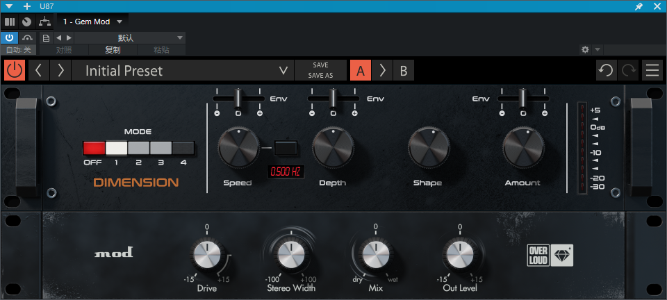The height and width of the screenshot is (300, 667).
Task: Set Dimension mode to OFF
Action: 94,148
